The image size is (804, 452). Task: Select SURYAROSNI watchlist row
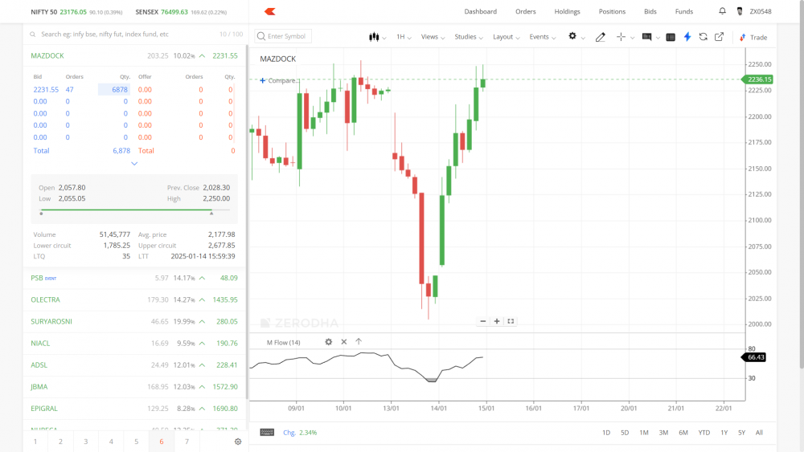pyautogui.click(x=134, y=321)
